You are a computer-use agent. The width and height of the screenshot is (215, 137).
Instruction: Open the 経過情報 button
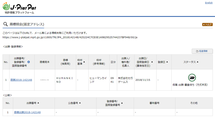click(202, 51)
